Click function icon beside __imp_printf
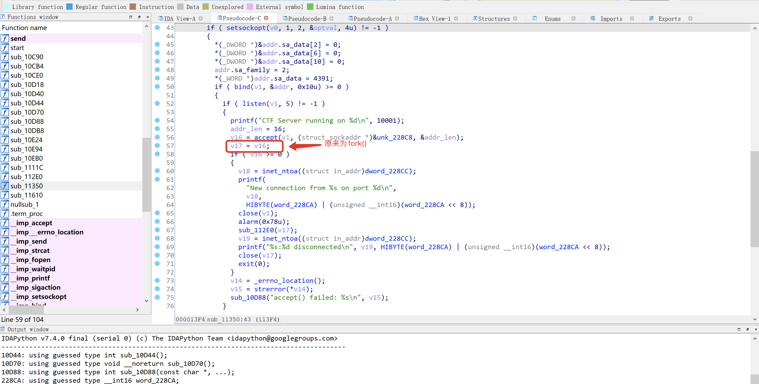 (5, 278)
